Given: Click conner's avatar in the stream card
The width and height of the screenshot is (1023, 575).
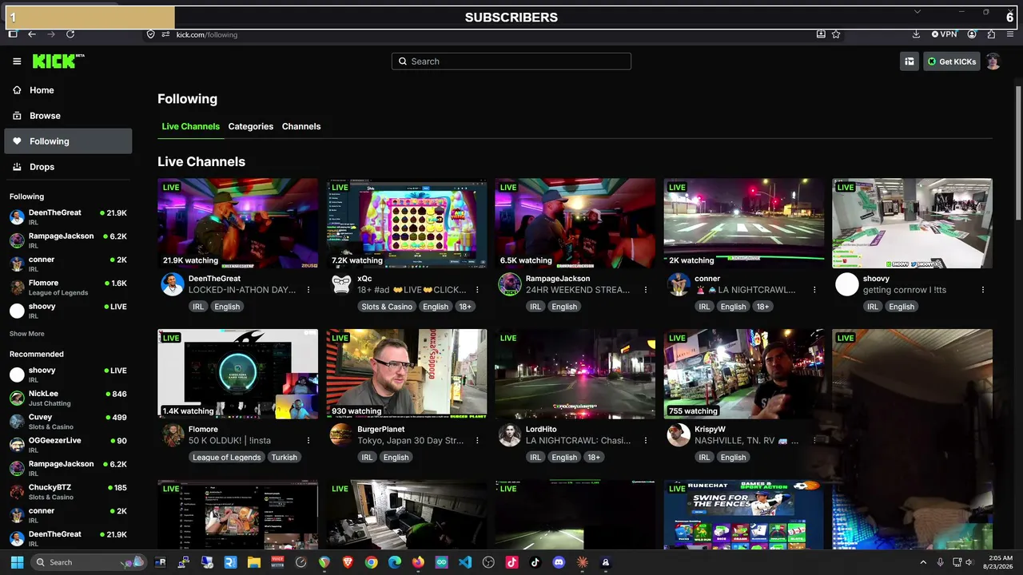Looking at the screenshot, I should point(679,284).
